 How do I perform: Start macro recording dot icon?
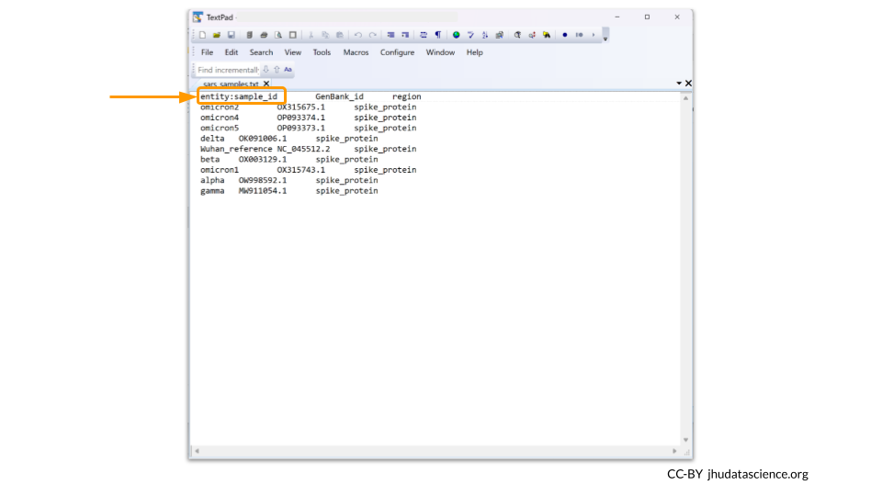click(565, 35)
